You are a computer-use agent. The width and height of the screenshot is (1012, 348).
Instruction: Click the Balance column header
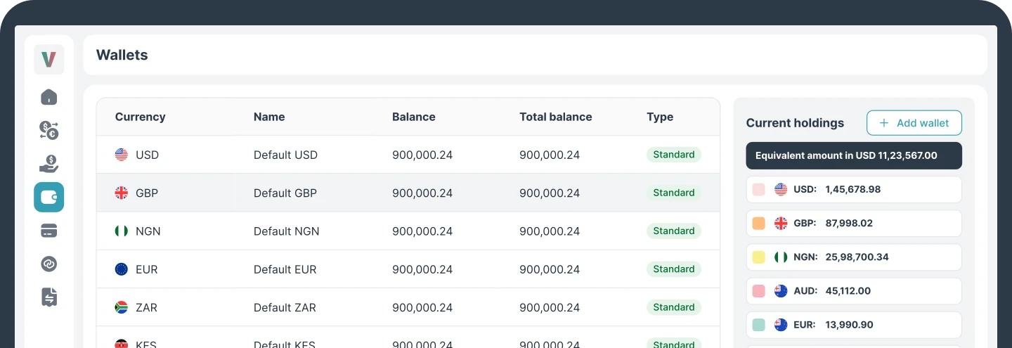point(414,117)
